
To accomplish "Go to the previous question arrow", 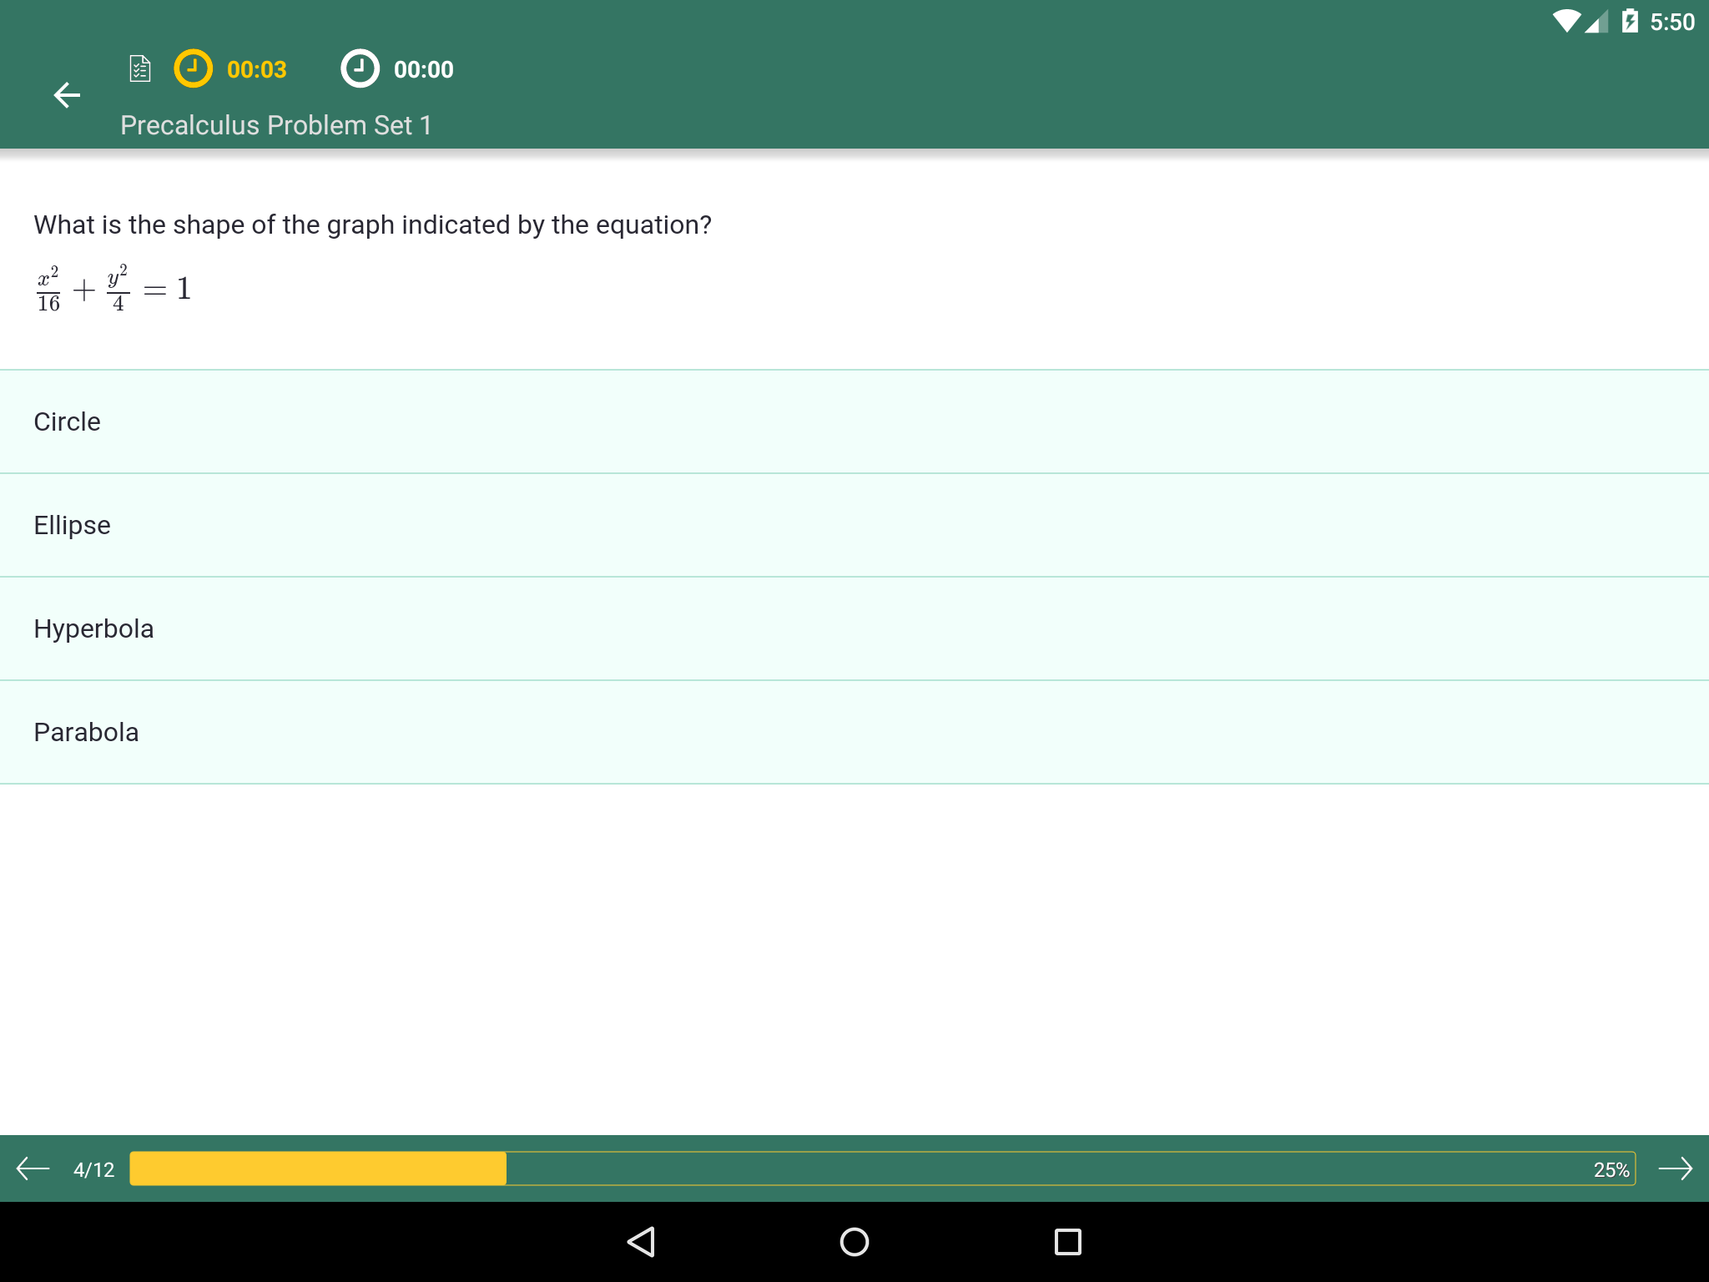I will pyautogui.click(x=33, y=1168).
